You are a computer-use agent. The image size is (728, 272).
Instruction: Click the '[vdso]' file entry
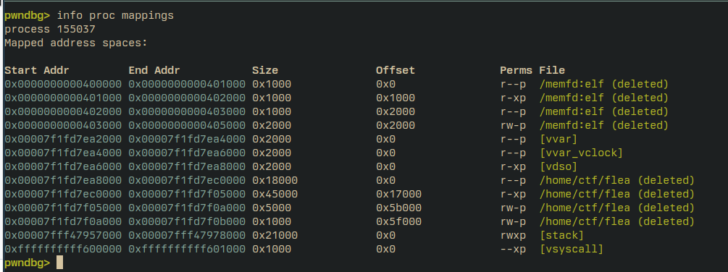pos(558,167)
